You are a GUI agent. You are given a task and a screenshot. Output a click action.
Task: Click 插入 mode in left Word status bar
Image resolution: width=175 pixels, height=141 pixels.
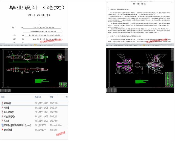click(26, 45)
